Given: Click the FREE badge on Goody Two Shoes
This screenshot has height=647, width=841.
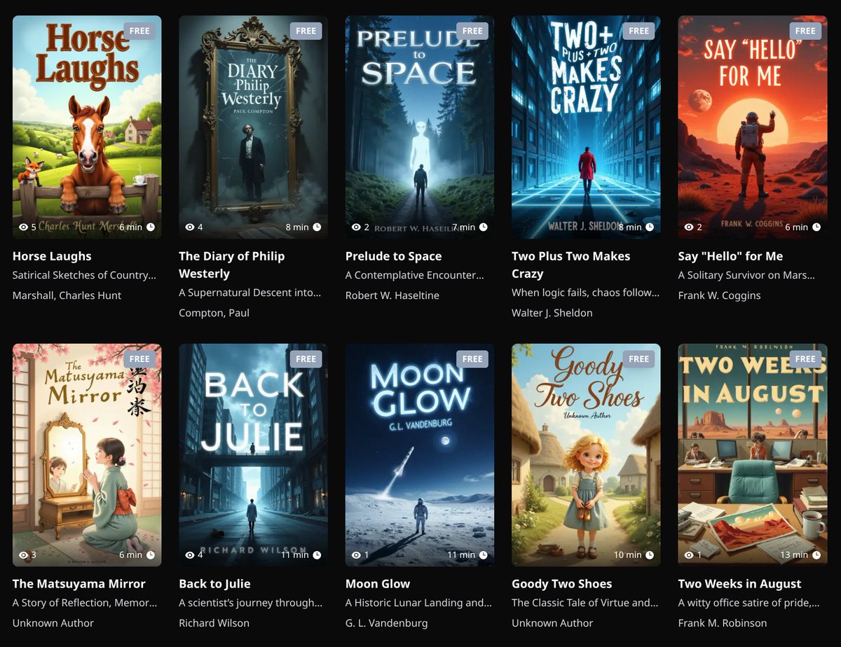Looking at the screenshot, I should [639, 359].
